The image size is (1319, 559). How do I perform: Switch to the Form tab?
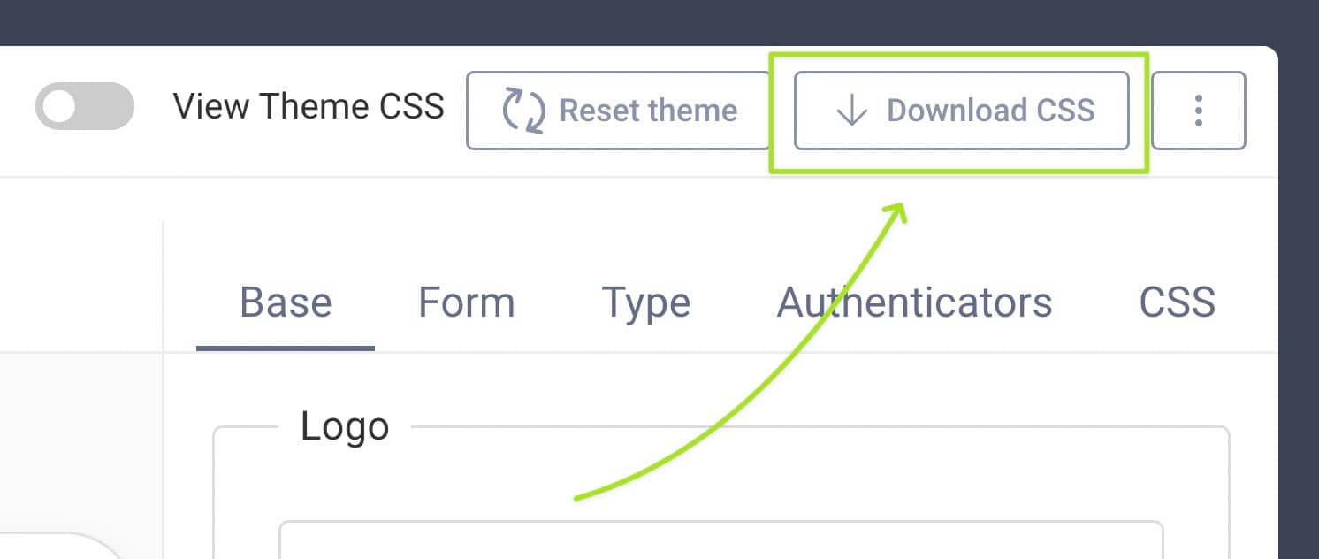[x=467, y=302]
